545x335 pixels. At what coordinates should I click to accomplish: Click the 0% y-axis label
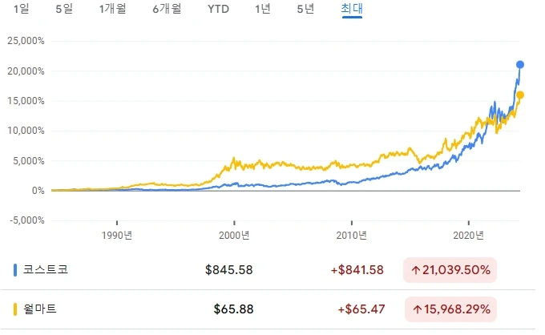click(x=38, y=191)
